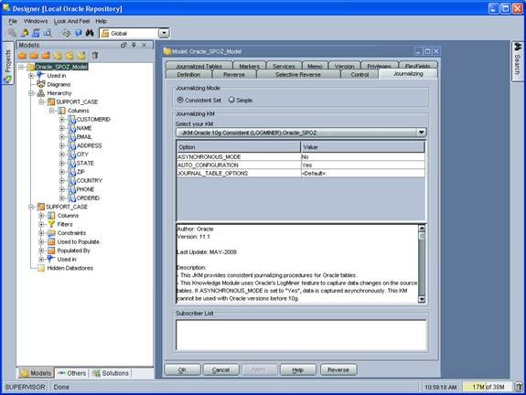
Task: Click the Option column header
Action: point(239,147)
